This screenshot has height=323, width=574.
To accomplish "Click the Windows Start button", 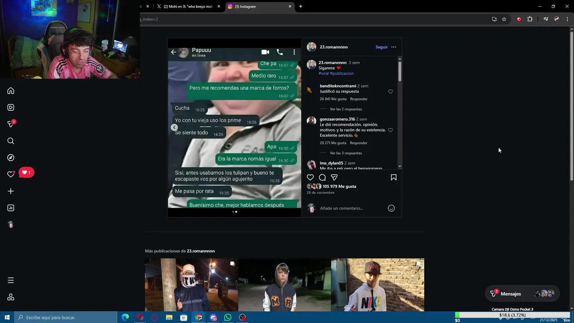I will tap(7, 317).
